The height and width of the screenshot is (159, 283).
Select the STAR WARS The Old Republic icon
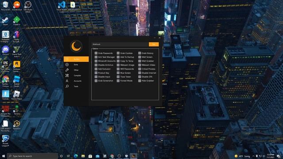point(5,126)
